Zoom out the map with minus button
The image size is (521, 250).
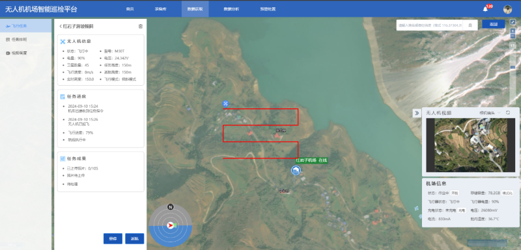click(x=513, y=36)
